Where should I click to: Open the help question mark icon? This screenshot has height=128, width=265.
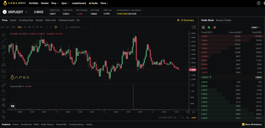[259, 3]
